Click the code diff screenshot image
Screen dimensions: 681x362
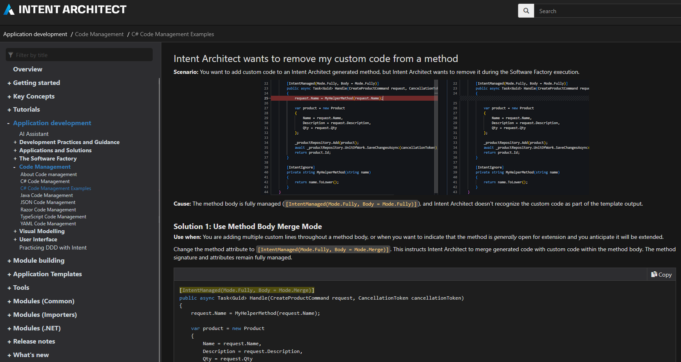pos(424,137)
